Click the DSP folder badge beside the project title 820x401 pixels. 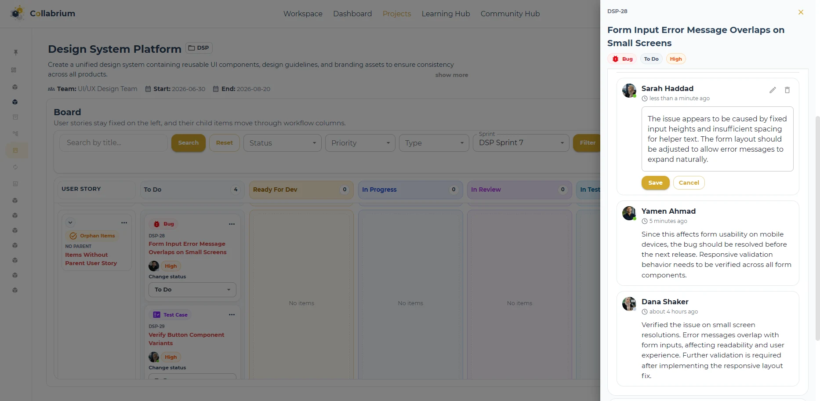coord(199,48)
